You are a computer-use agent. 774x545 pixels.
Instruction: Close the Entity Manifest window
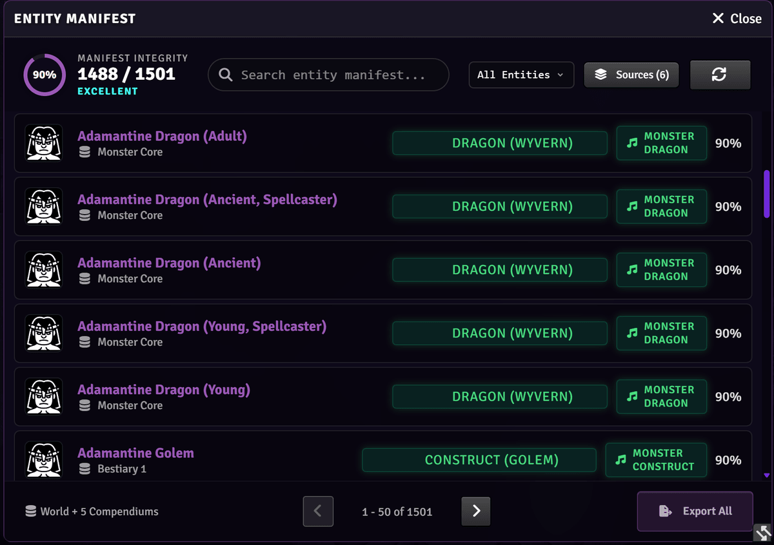pos(737,19)
